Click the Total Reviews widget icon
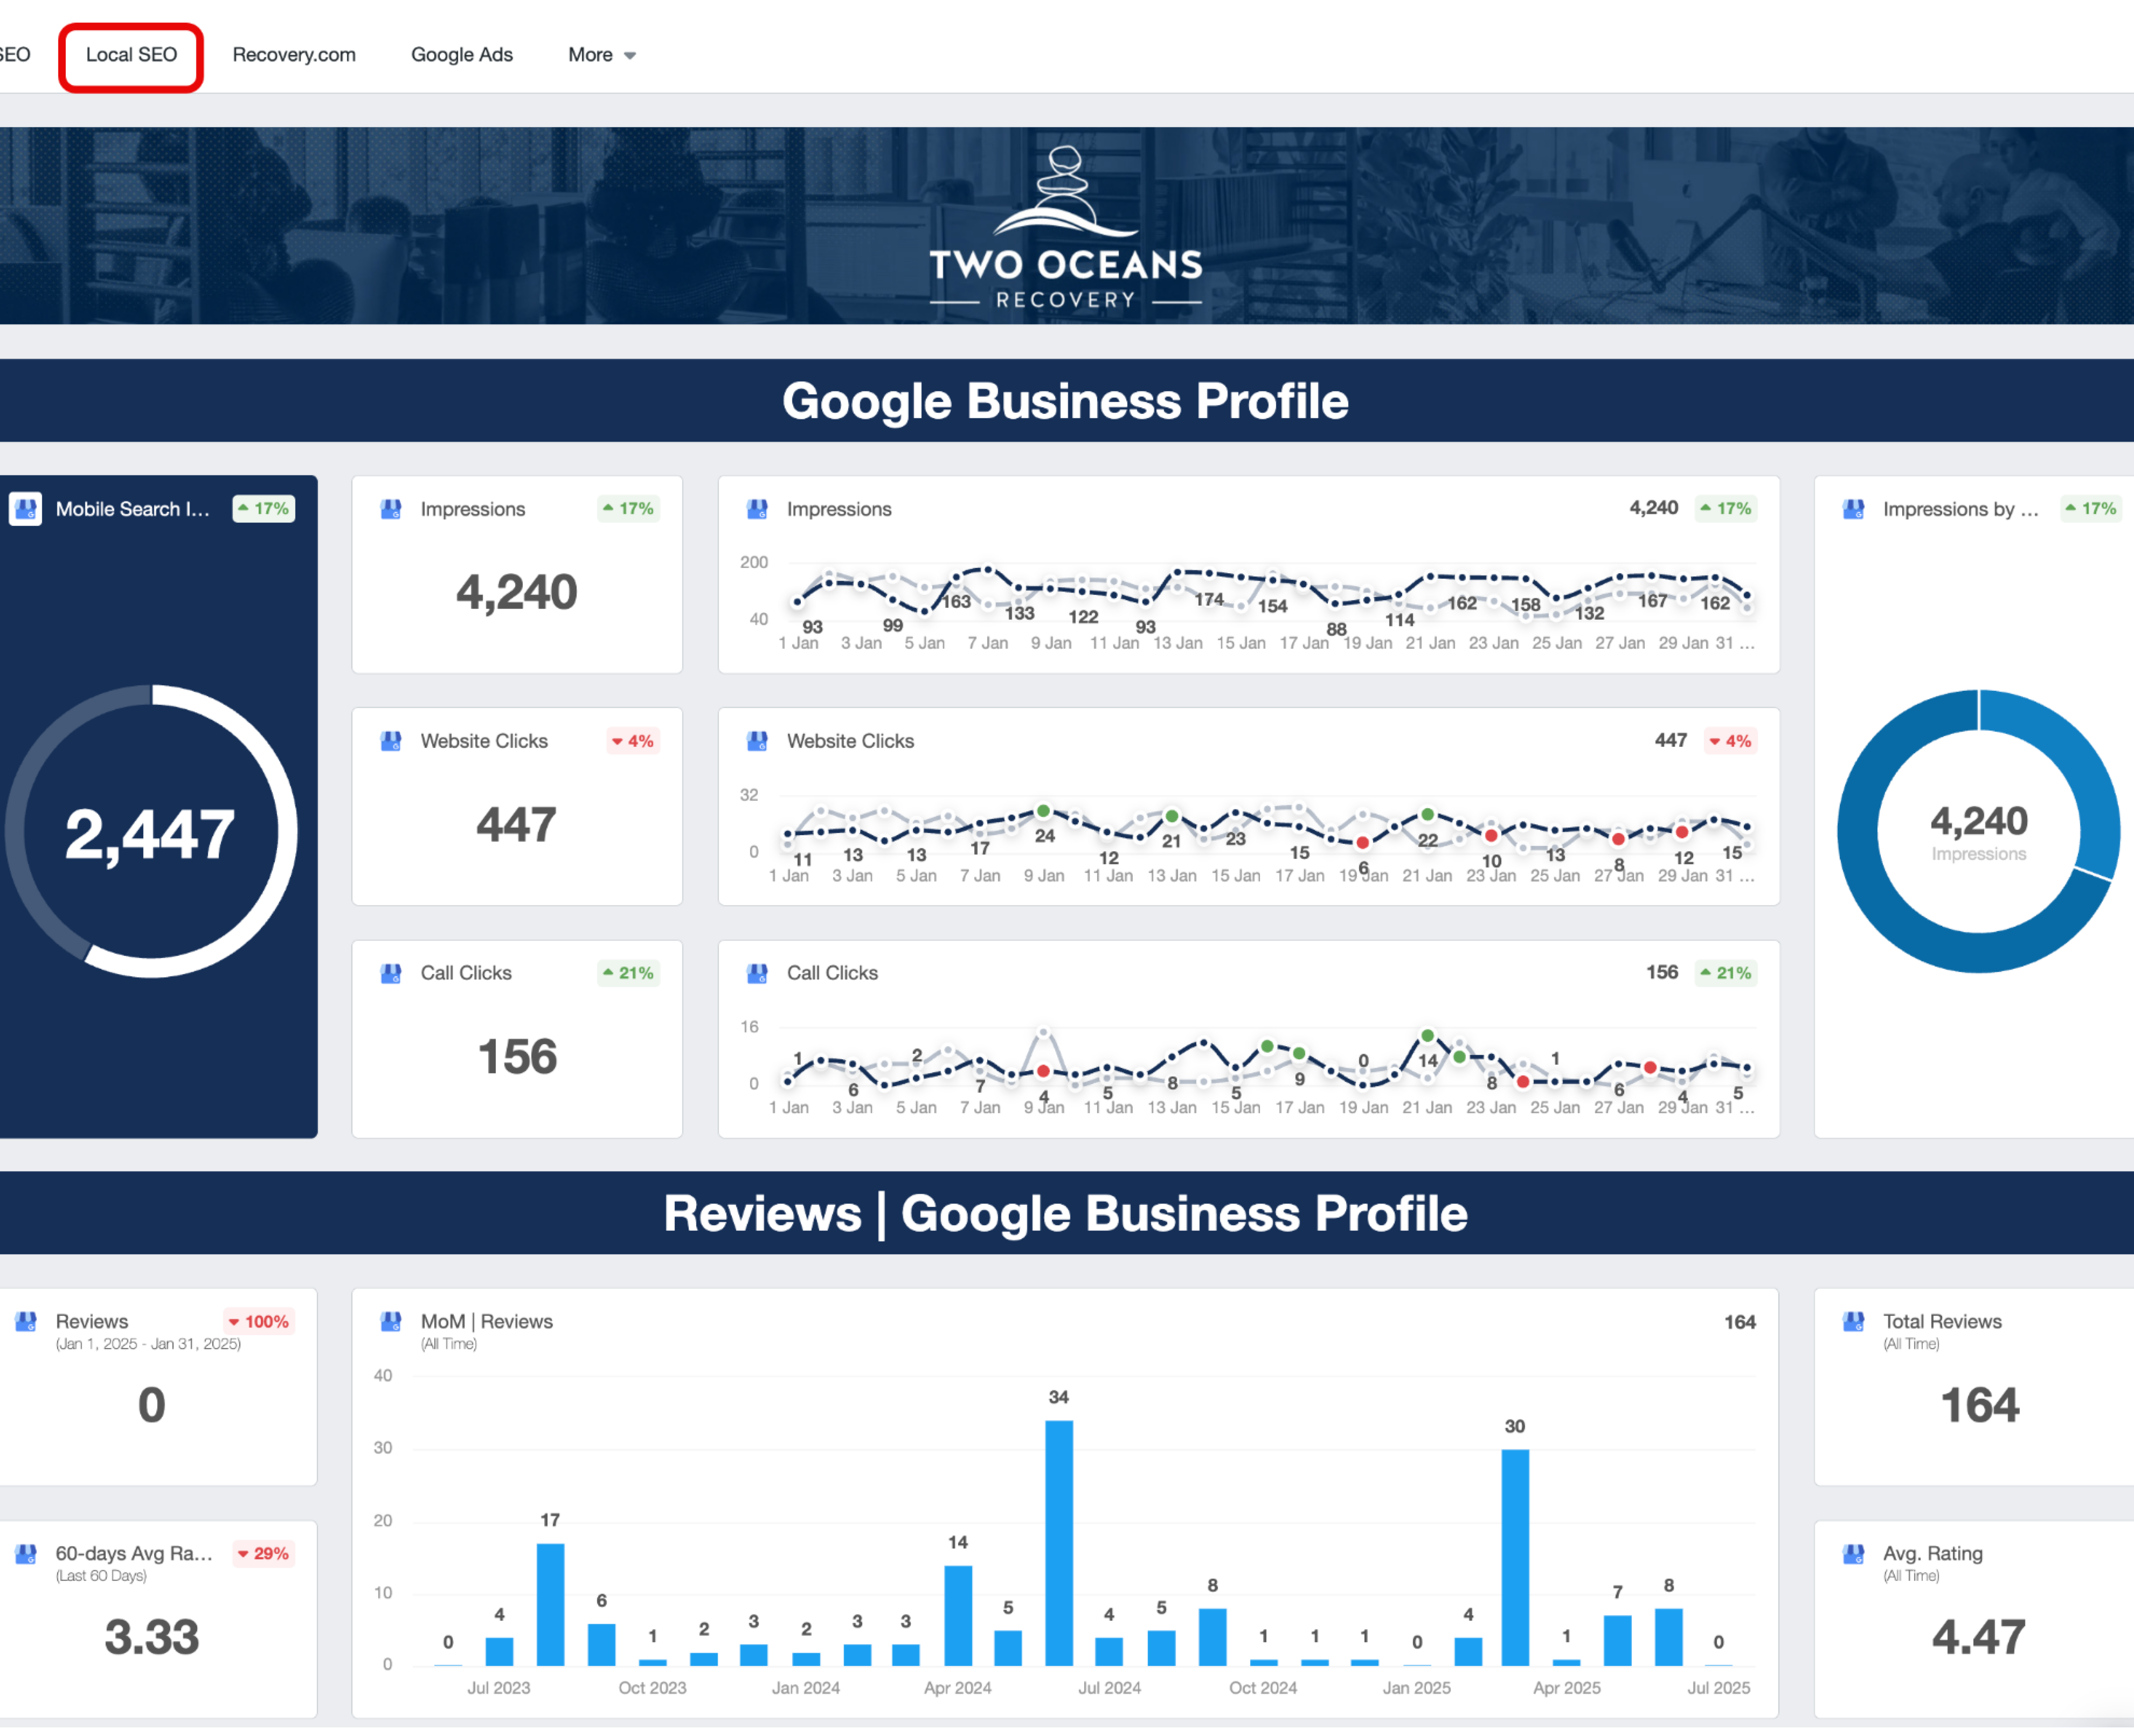This screenshot has width=2134, height=1736. click(x=1853, y=1321)
